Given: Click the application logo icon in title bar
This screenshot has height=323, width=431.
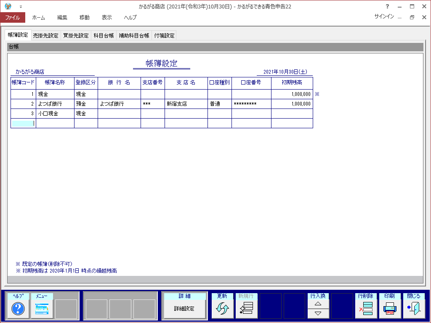Looking at the screenshot, I should tap(8, 6).
